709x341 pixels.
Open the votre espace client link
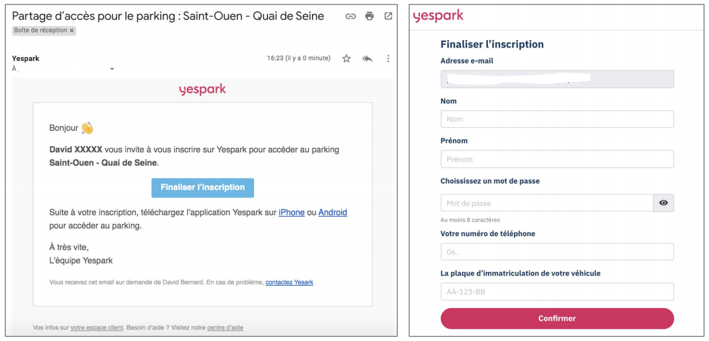point(97,328)
